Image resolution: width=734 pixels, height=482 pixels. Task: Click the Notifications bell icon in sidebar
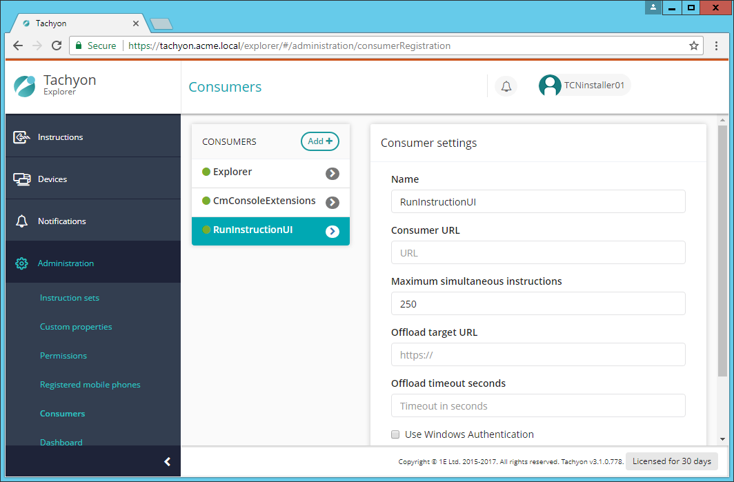click(21, 221)
